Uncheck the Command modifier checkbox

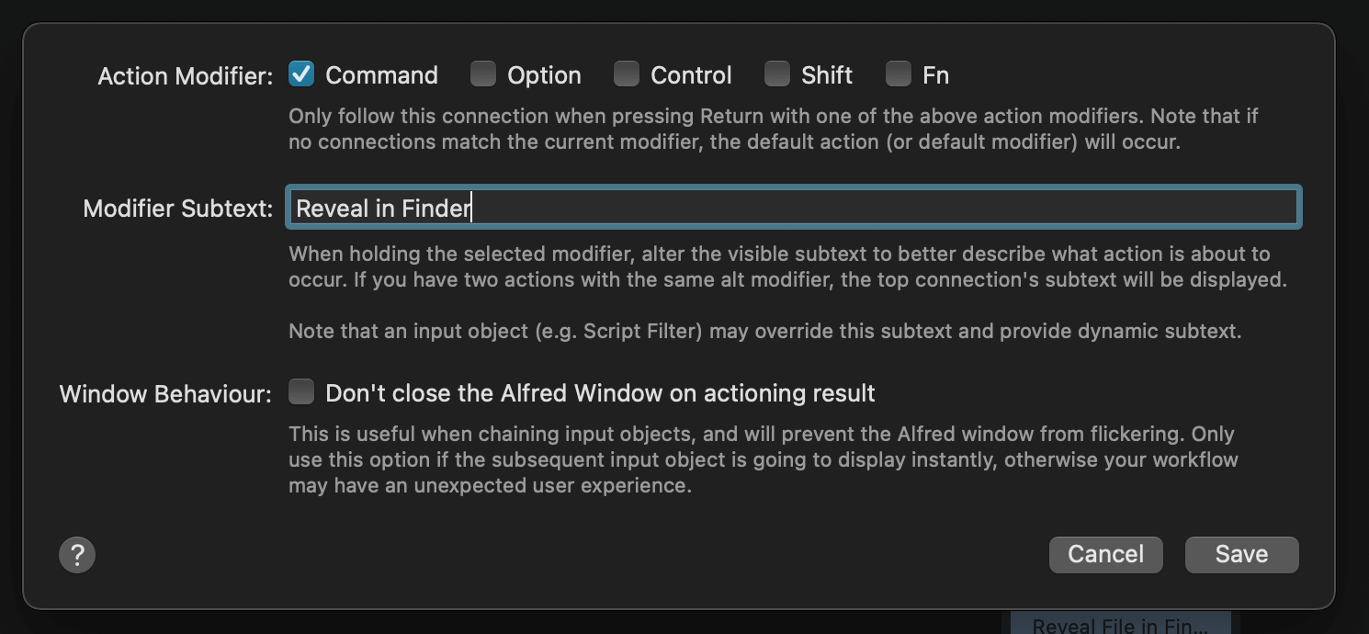coord(301,74)
